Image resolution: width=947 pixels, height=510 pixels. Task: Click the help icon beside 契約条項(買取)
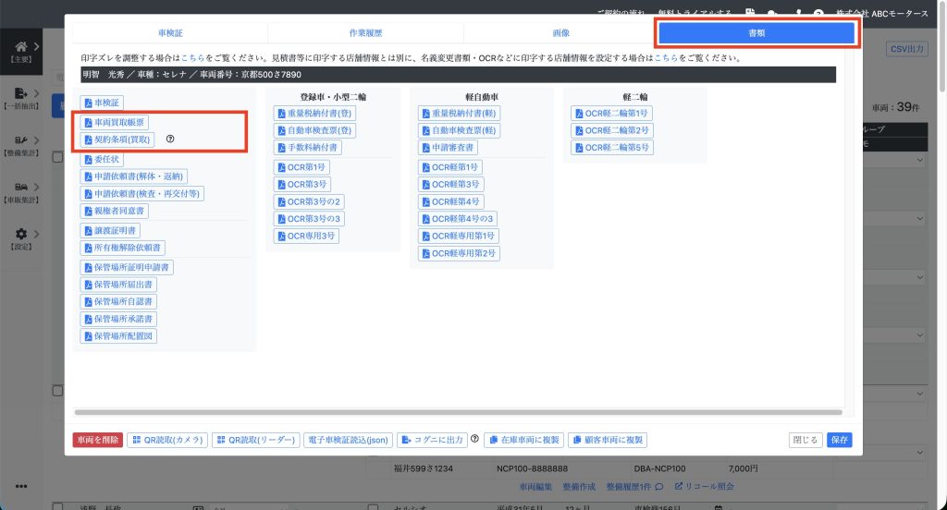(170, 140)
